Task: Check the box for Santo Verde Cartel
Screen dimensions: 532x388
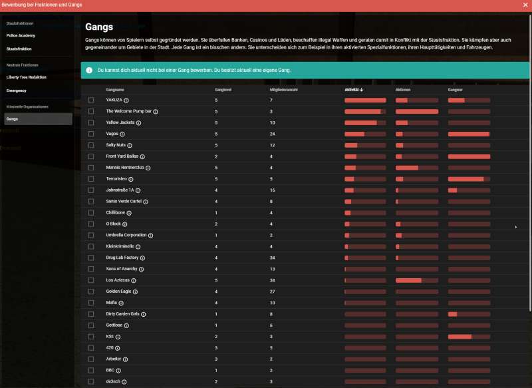Action: 91,202
